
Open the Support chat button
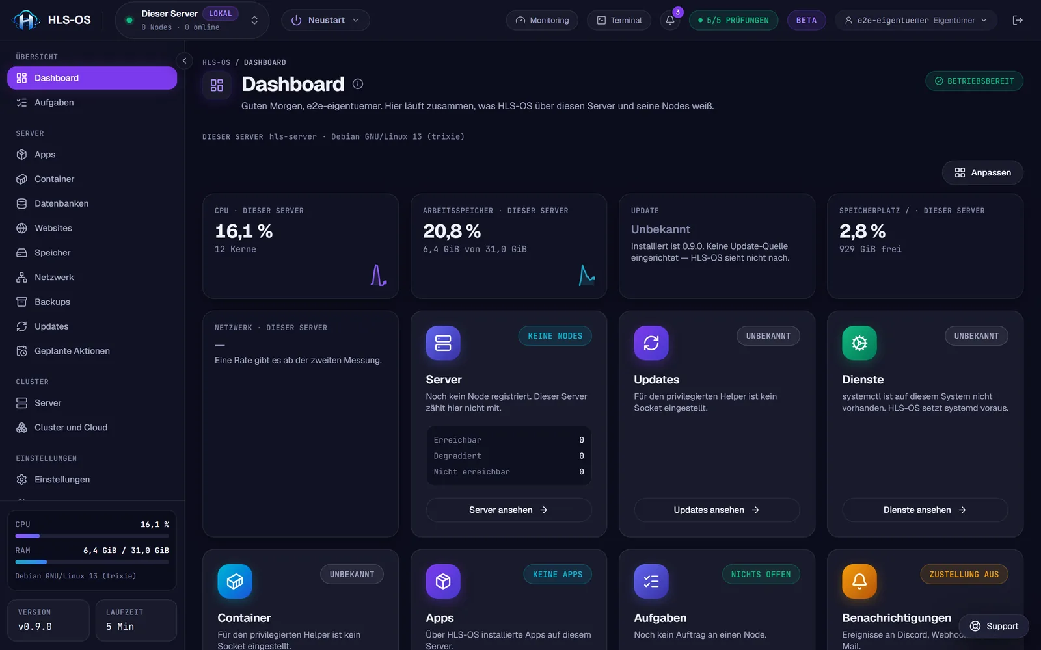[x=994, y=626]
